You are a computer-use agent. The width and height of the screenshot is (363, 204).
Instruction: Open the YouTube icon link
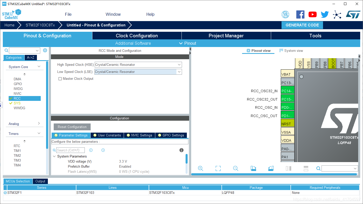click(x=312, y=14)
